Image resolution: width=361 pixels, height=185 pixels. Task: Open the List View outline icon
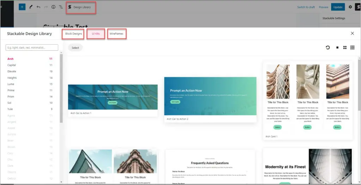61,7
